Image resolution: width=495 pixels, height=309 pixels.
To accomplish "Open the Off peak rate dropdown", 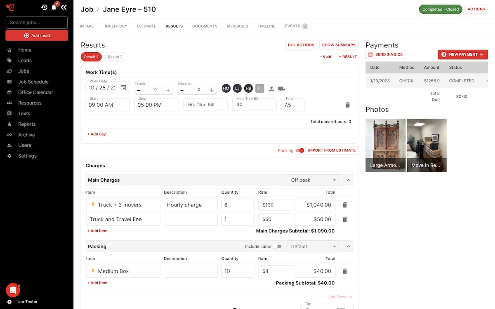I will [313, 180].
